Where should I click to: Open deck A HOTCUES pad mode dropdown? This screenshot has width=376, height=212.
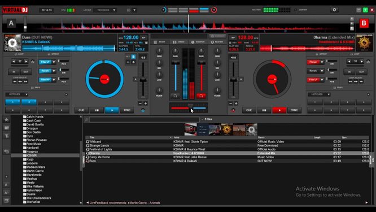tap(17, 94)
